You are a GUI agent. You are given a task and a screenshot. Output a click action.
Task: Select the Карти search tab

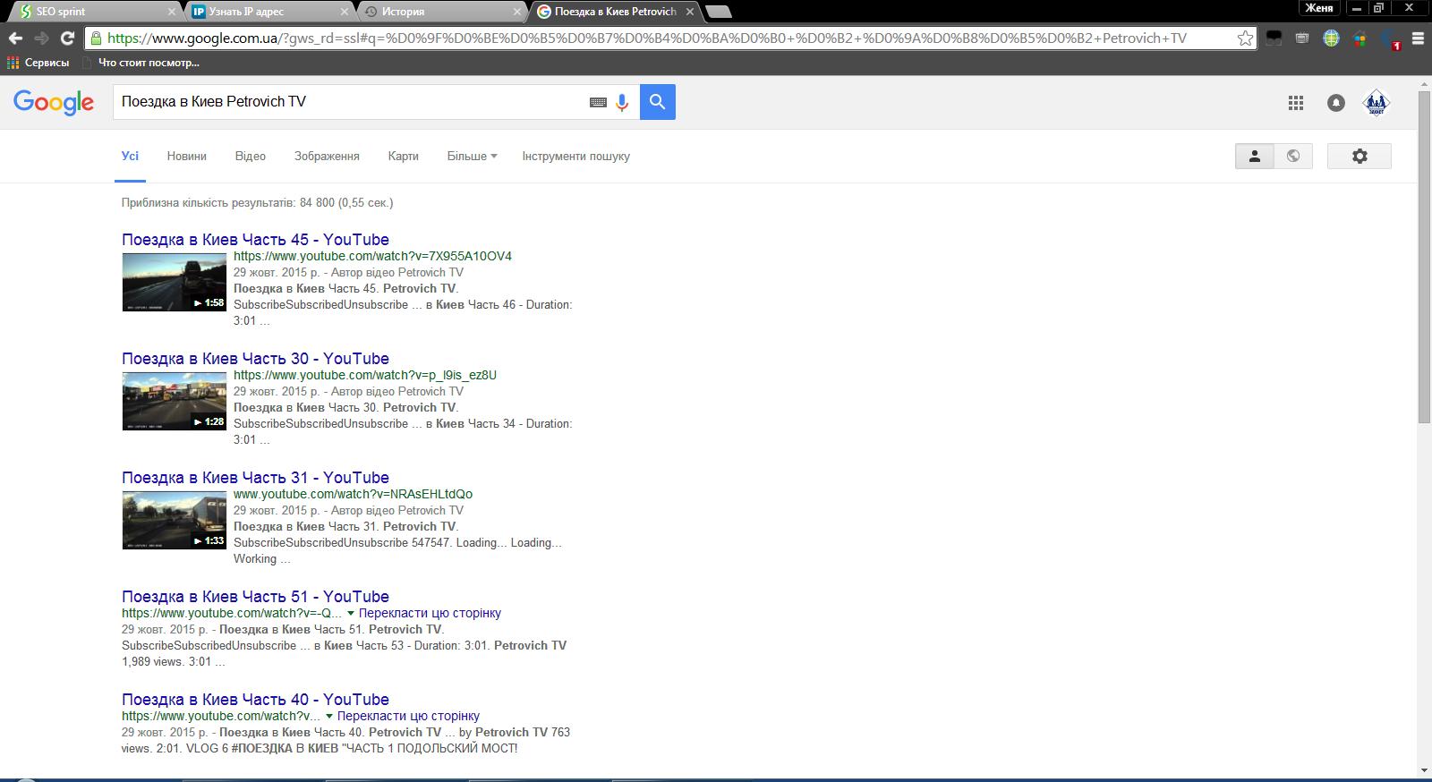(403, 156)
